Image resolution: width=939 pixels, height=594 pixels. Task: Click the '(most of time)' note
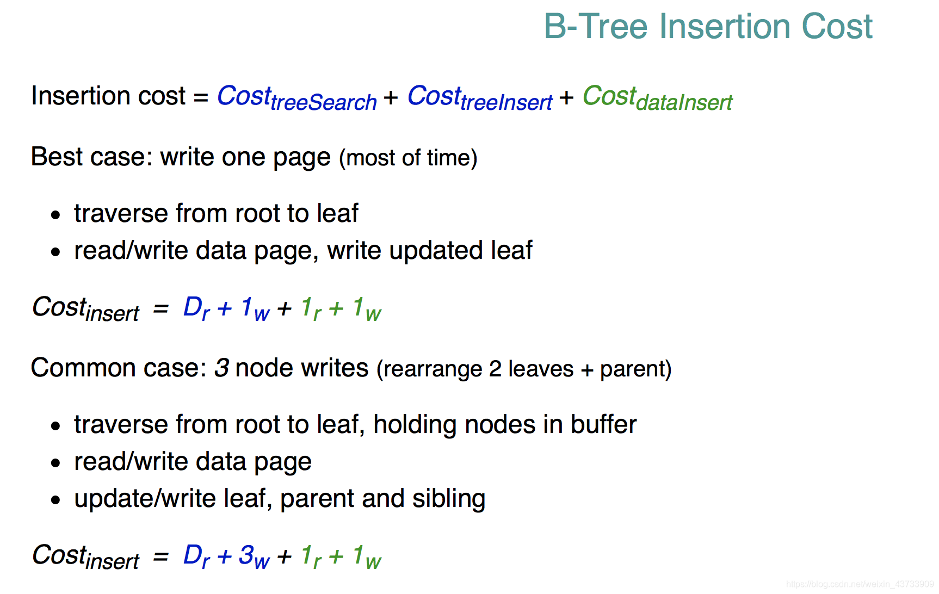(x=408, y=158)
